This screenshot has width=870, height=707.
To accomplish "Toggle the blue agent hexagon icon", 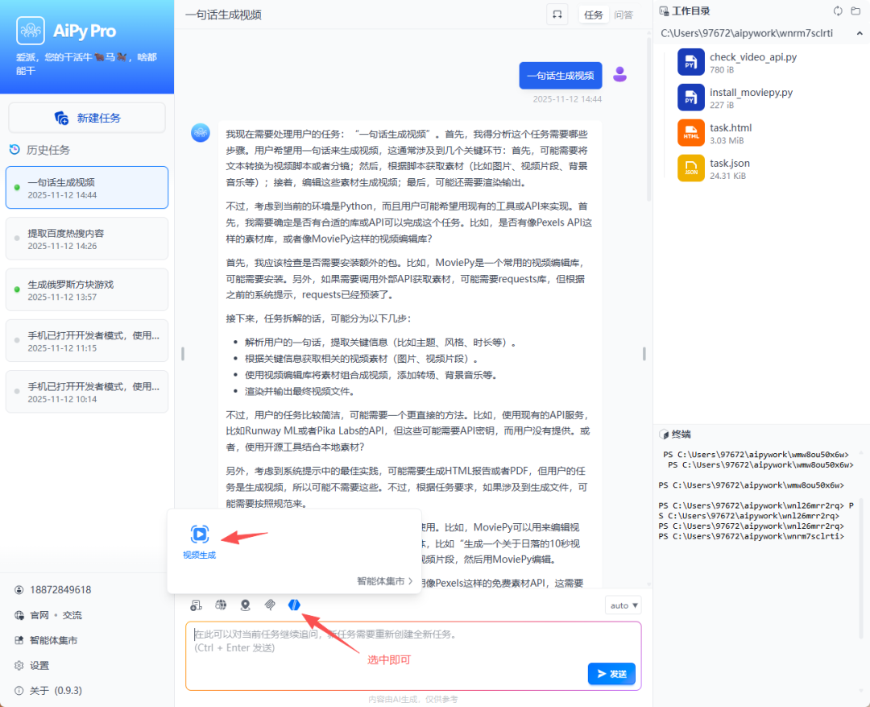I will click(294, 605).
